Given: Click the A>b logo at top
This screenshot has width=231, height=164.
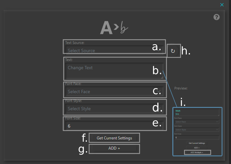Looking at the screenshot, I should 114,28.
